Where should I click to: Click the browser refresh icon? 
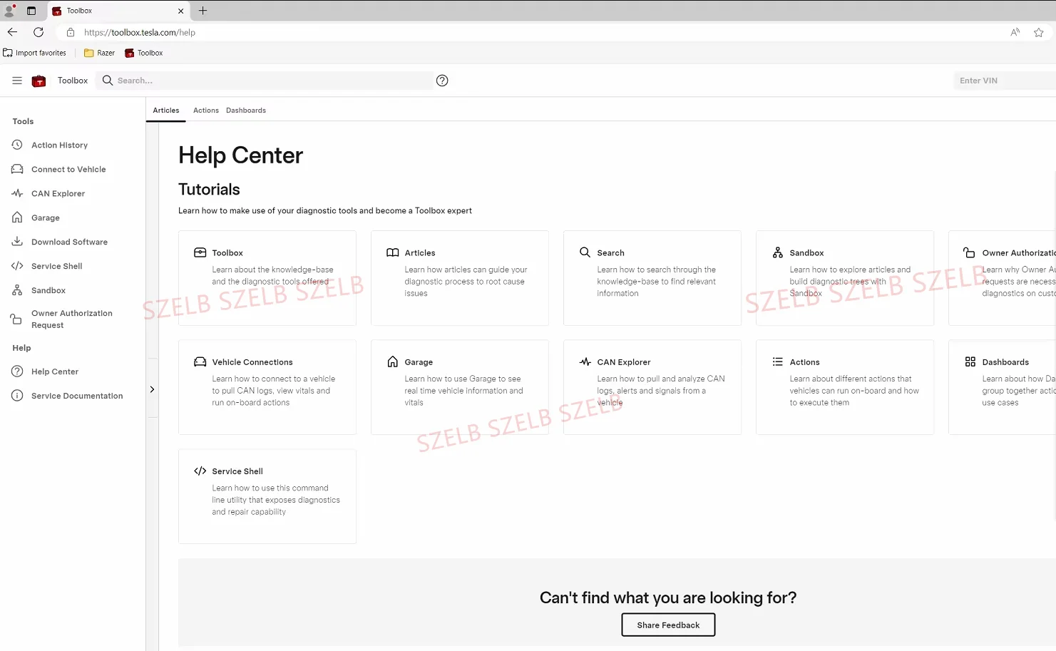[39, 32]
